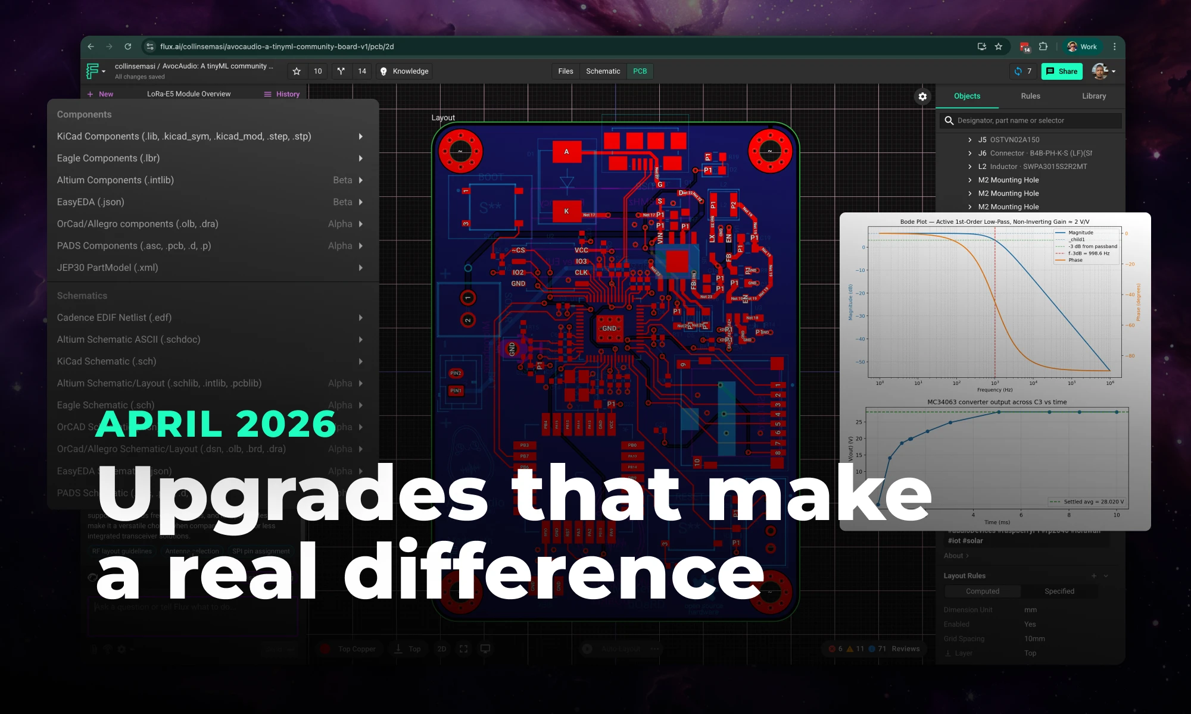Image resolution: width=1191 pixels, height=714 pixels.
Task: Switch to the Schematic tab
Action: [x=603, y=71]
